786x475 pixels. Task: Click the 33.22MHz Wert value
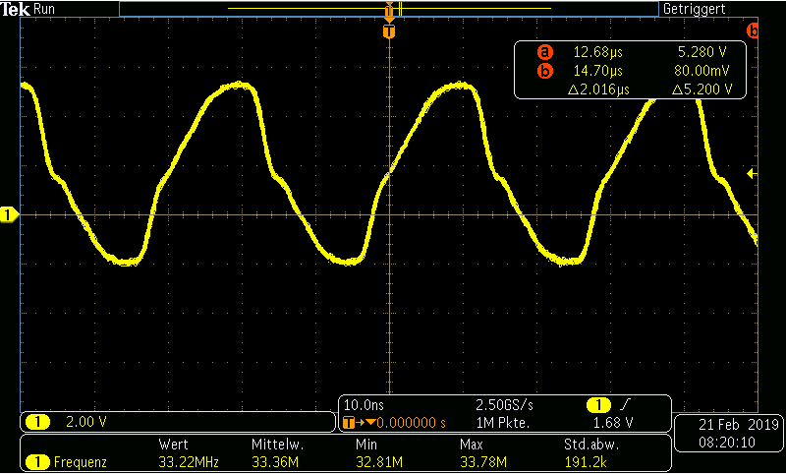click(189, 462)
